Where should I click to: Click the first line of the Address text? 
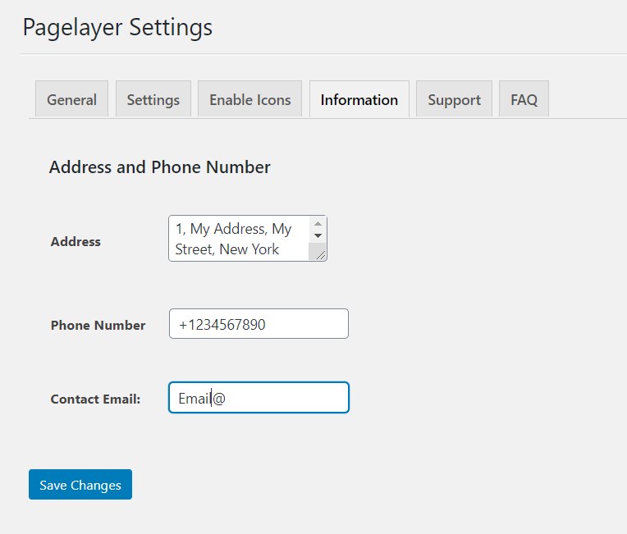pos(234,230)
